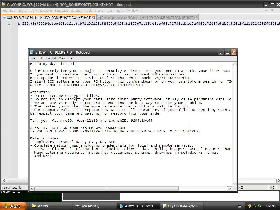The height and width of the screenshot is (210, 280).
Task: Click Notepad++ horizontal scroll right arrow
Action: [x=278, y=181]
